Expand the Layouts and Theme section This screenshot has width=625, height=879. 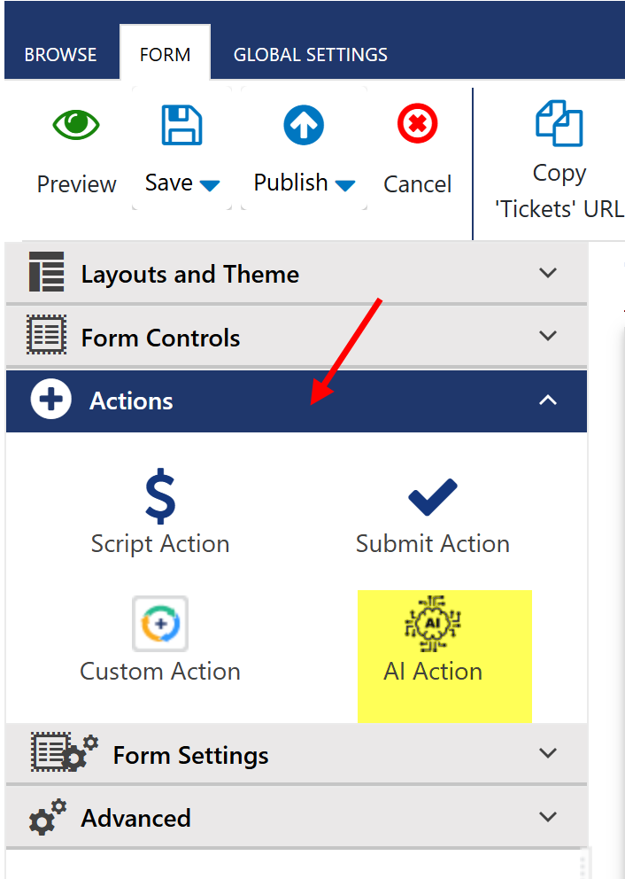tap(548, 273)
